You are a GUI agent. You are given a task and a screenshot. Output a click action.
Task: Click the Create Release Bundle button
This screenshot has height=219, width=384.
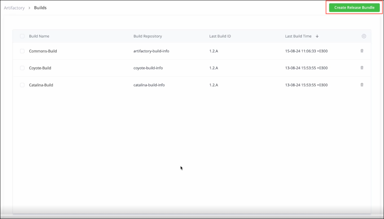pos(354,7)
